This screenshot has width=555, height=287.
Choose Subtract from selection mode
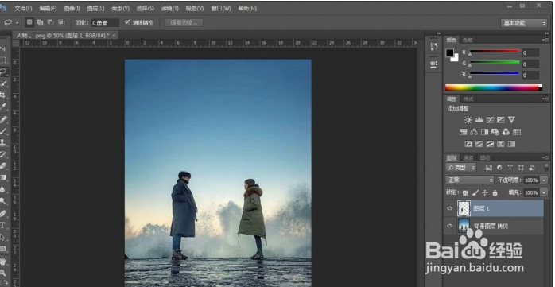coord(51,22)
